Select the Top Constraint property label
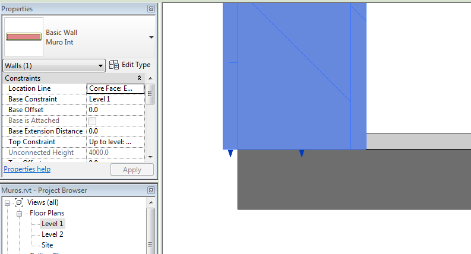Screen dimensions: 471x254 [32, 142]
